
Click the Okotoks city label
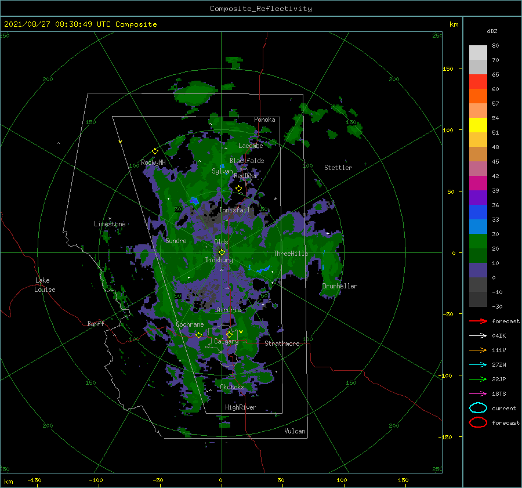(232, 386)
